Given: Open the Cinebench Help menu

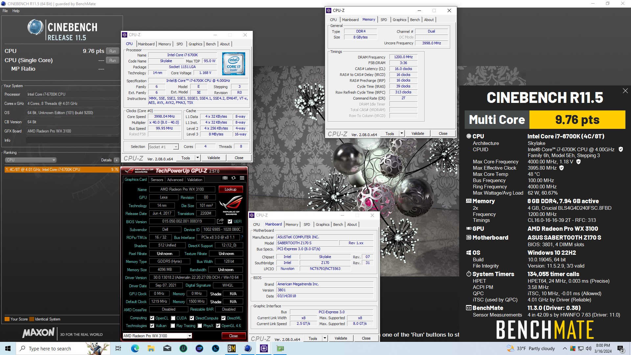Looking at the screenshot, I should point(16,11).
